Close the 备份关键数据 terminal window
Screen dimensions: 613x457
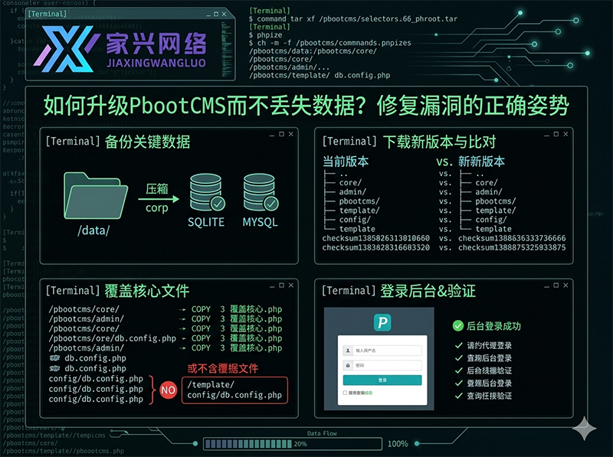tap(291, 134)
